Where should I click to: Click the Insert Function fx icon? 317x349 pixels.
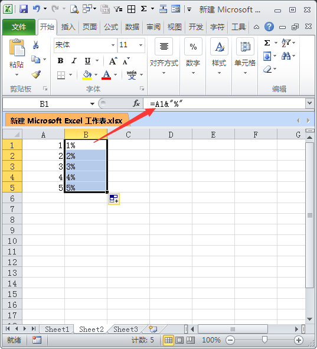tap(136, 103)
